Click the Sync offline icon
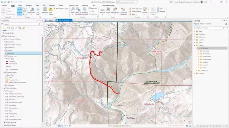This screenshot has width=229, height=128. (x=158, y=9)
